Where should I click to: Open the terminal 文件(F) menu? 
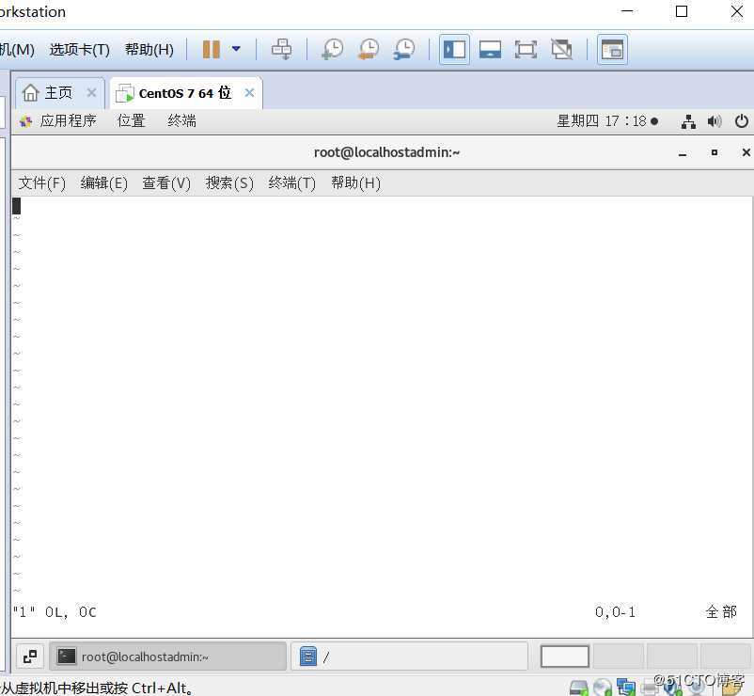(x=41, y=183)
